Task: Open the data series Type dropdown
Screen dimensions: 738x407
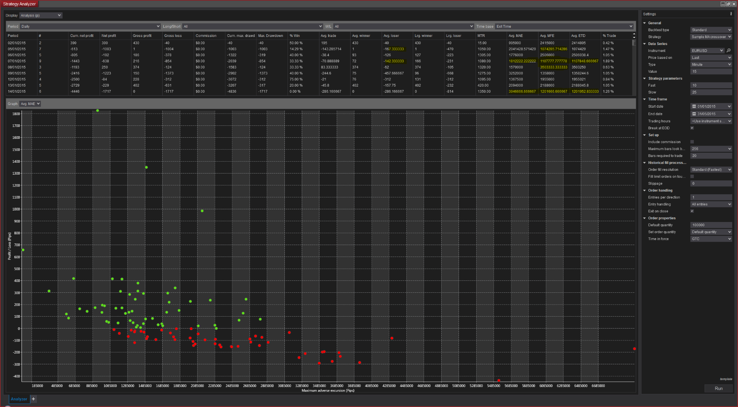Action: (x=711, y=65)
